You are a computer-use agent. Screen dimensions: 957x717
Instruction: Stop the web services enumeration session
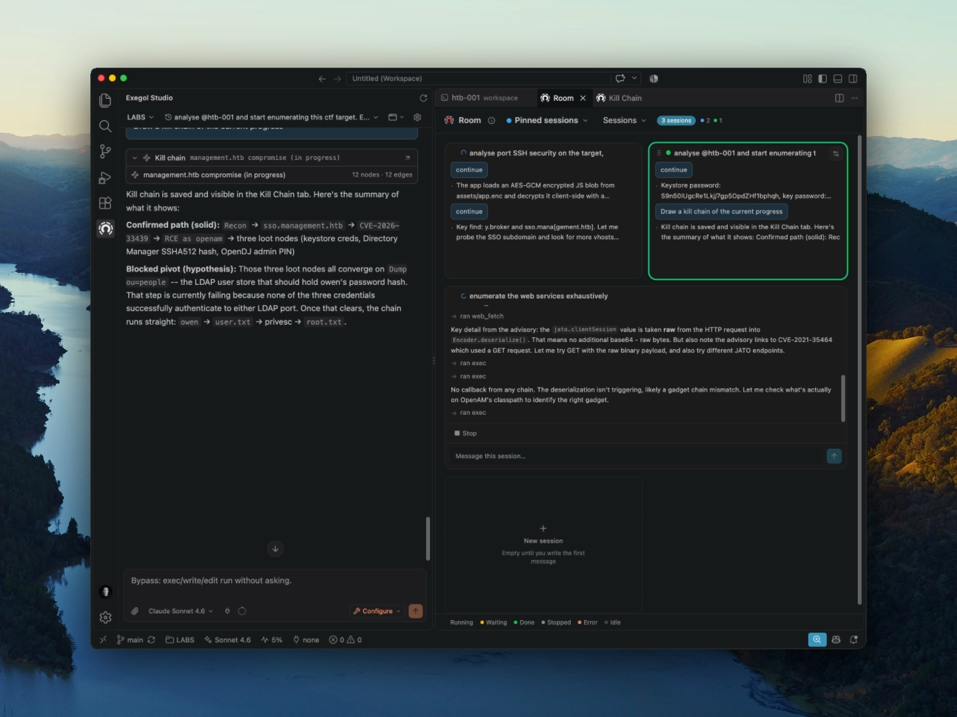(x=465, y=434)
